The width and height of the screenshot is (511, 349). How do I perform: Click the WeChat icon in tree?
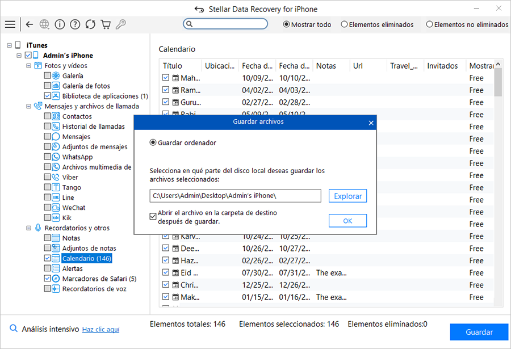56,207
